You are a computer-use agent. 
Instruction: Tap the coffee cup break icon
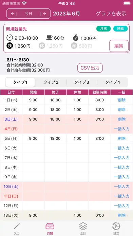click(x=49, y=38)
